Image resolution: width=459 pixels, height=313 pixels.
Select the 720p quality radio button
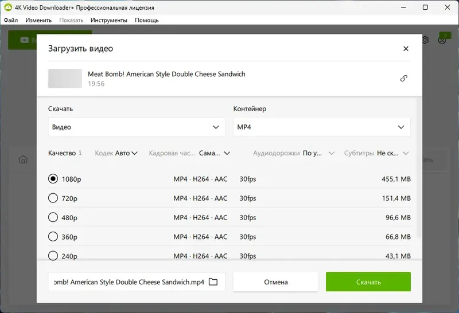[53, 198]
